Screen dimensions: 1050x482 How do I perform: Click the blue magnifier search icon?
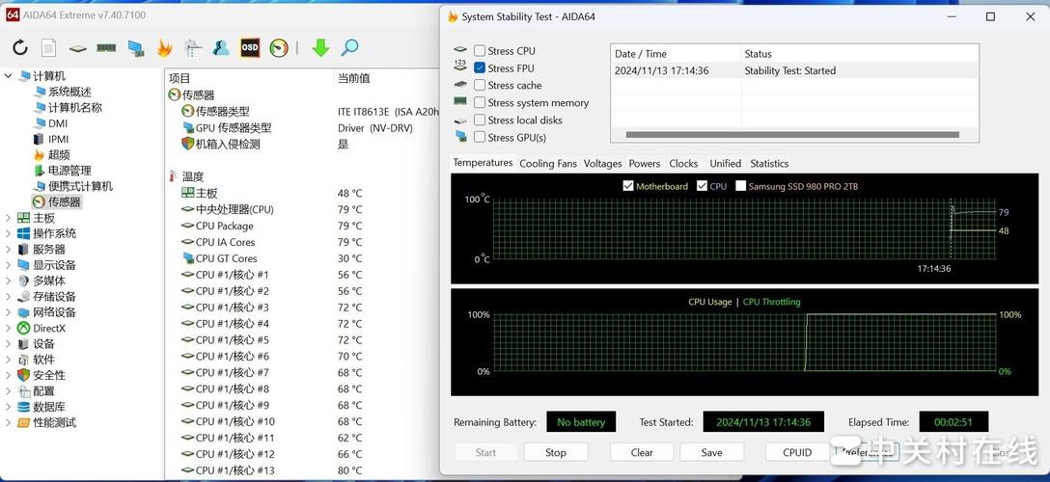tap(349, 47)
